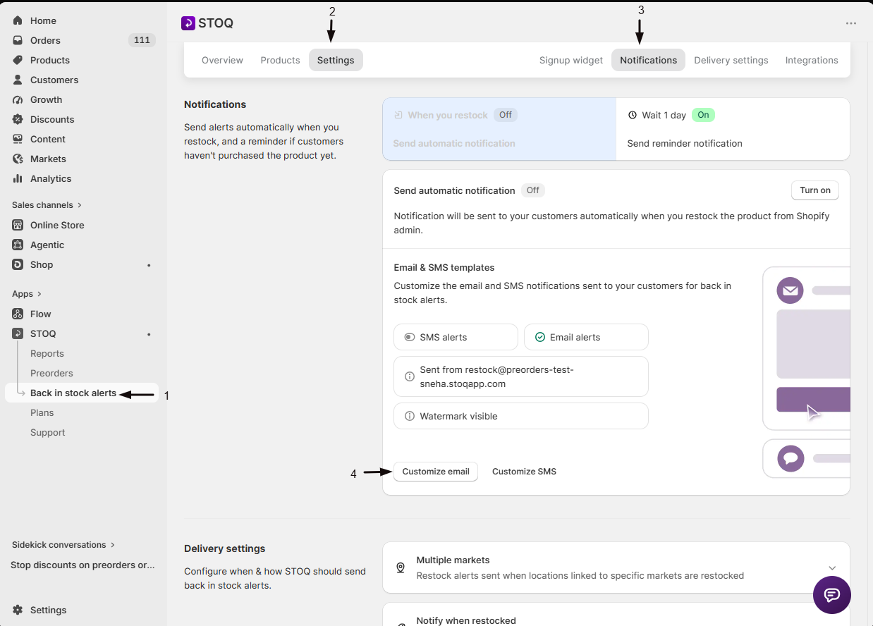The image size is (873, 626).
Task: Open Back in stock alerts
Action: coord(73,393)
